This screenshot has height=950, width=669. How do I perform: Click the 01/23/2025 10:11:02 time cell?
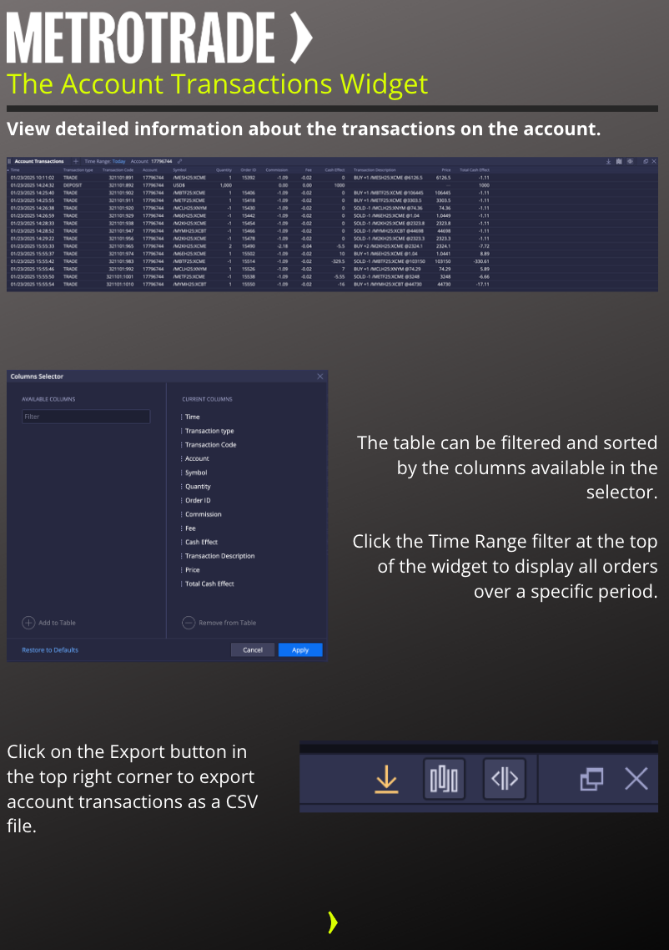[32, 178]
